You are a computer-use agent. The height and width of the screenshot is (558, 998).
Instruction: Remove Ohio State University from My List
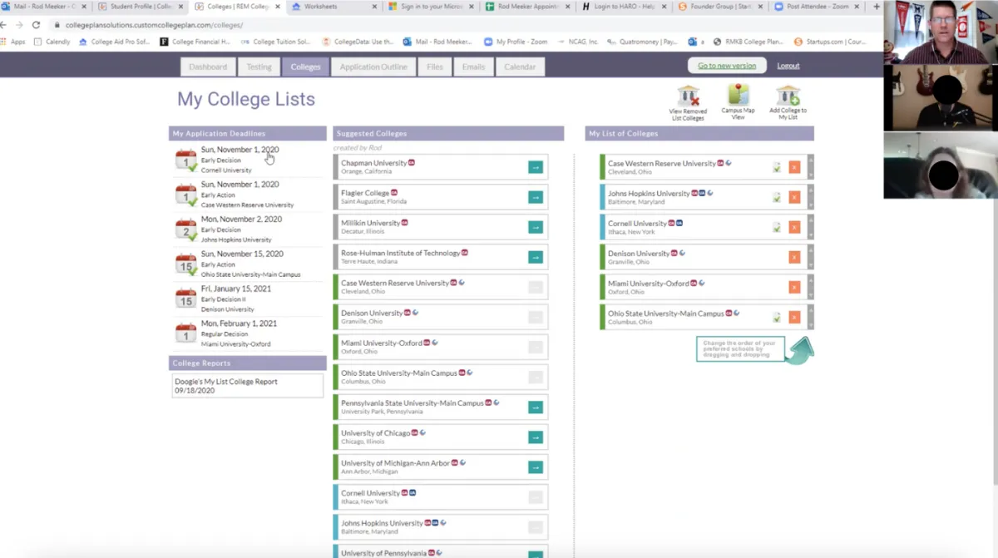point(794,317)
